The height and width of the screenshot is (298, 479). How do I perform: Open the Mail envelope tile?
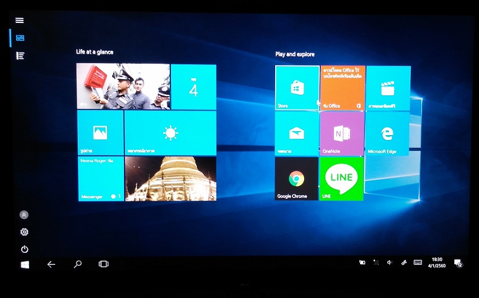[x=297, y=134]
